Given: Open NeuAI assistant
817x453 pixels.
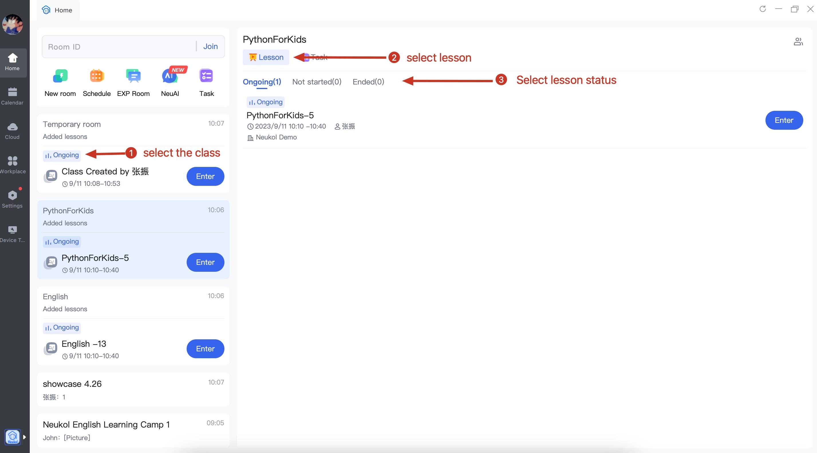Looking at the screenshot, I should point(170,76).
